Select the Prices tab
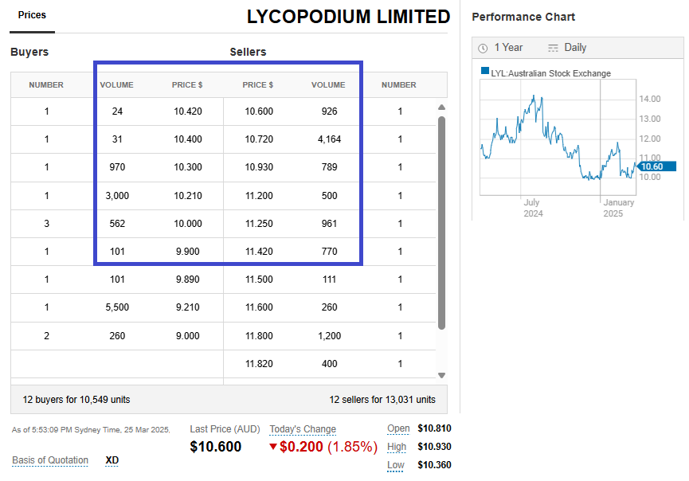689x481 pixels. (32, 15)
